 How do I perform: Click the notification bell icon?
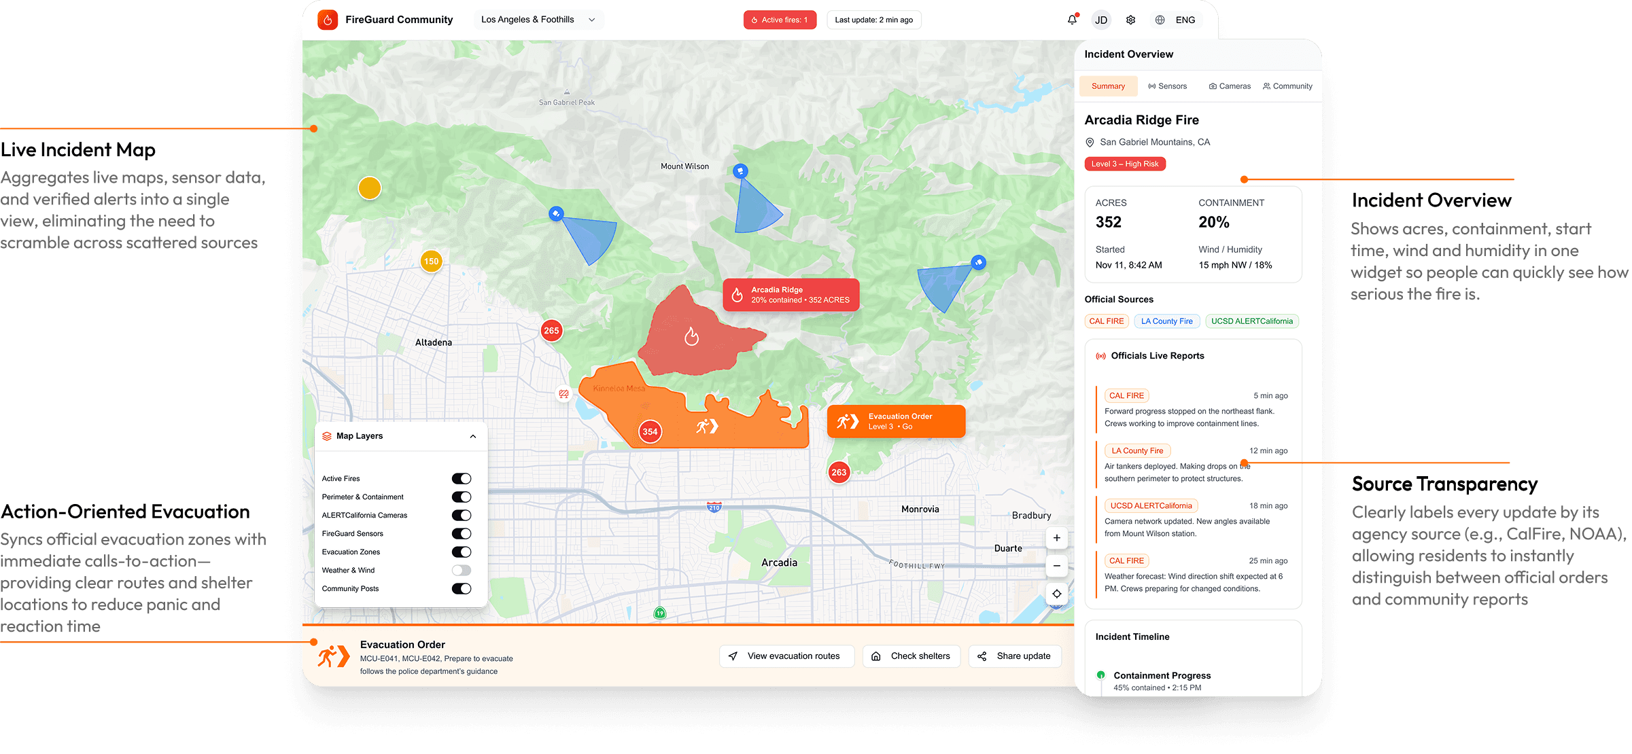click(1072, 20)
